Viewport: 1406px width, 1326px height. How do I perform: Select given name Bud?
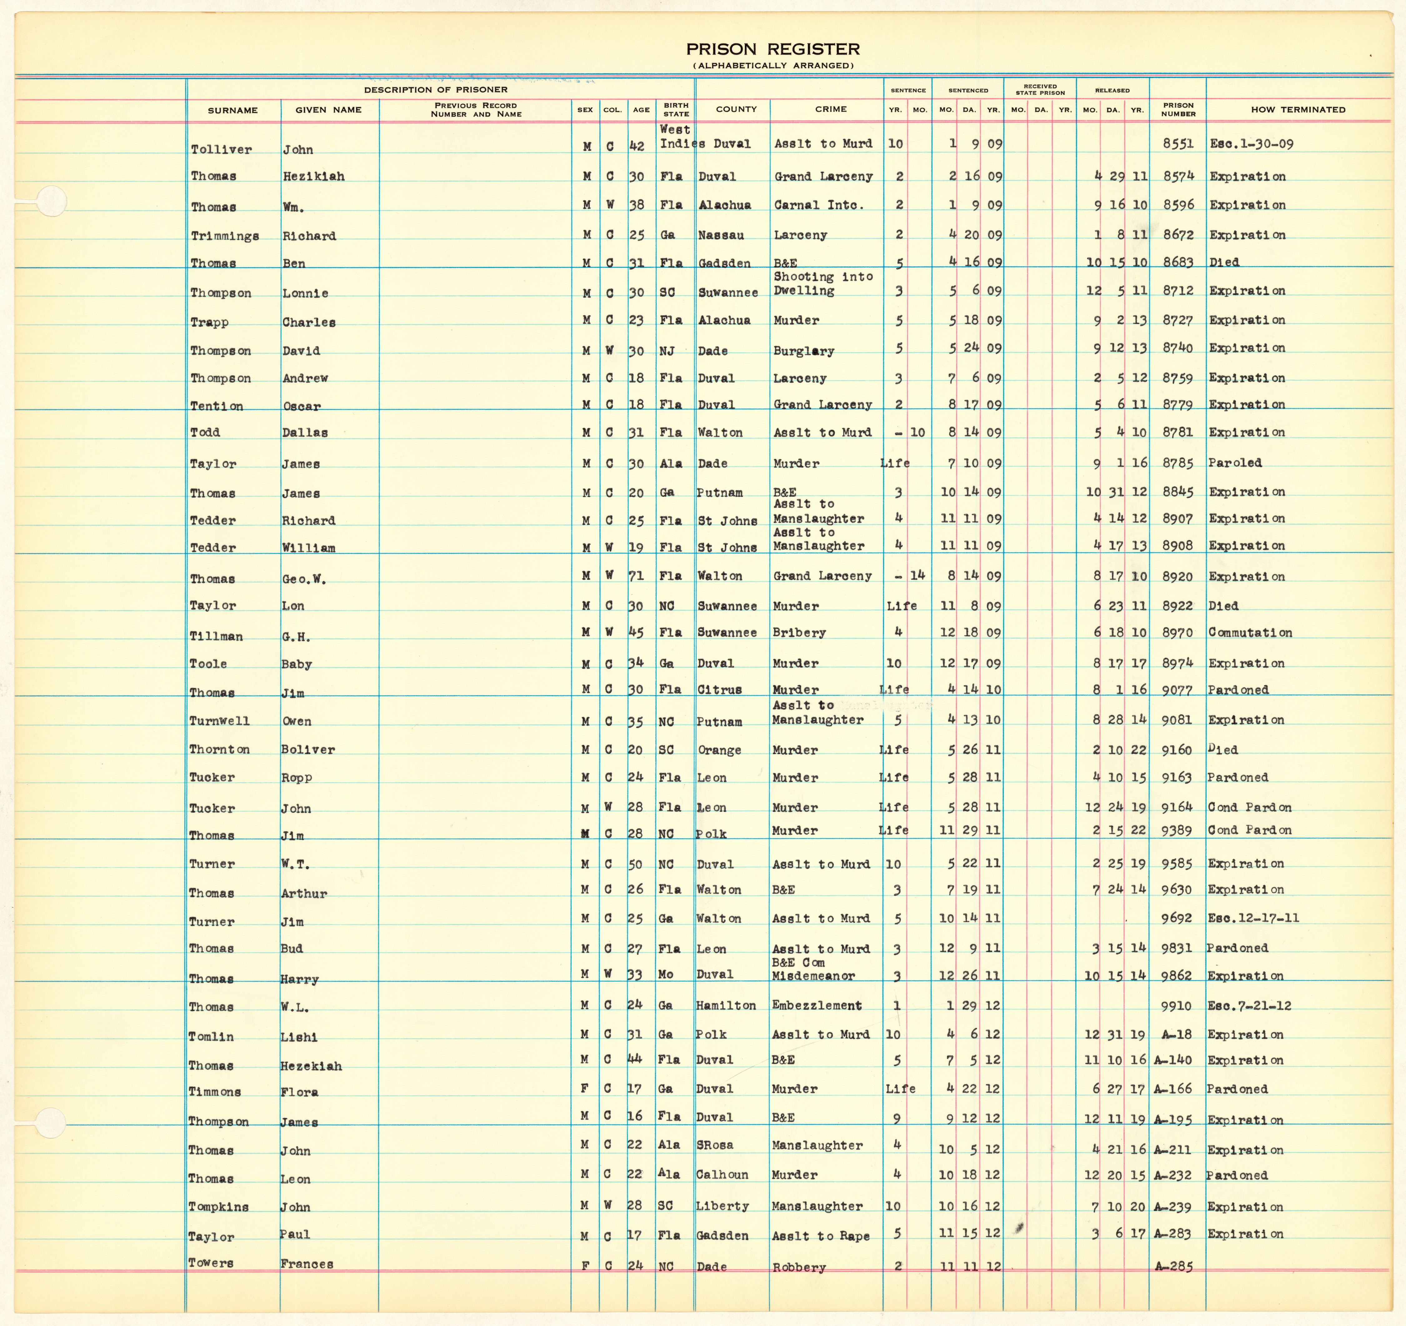(292, 949)
